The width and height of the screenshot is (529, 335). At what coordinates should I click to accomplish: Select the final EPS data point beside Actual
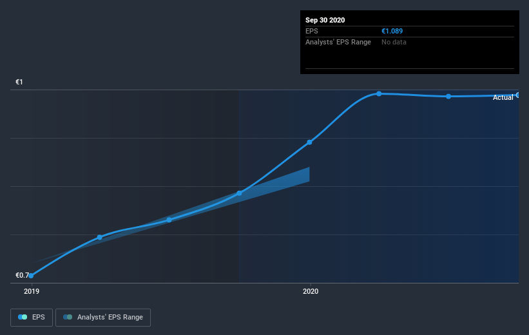click(x=518, y=95)
